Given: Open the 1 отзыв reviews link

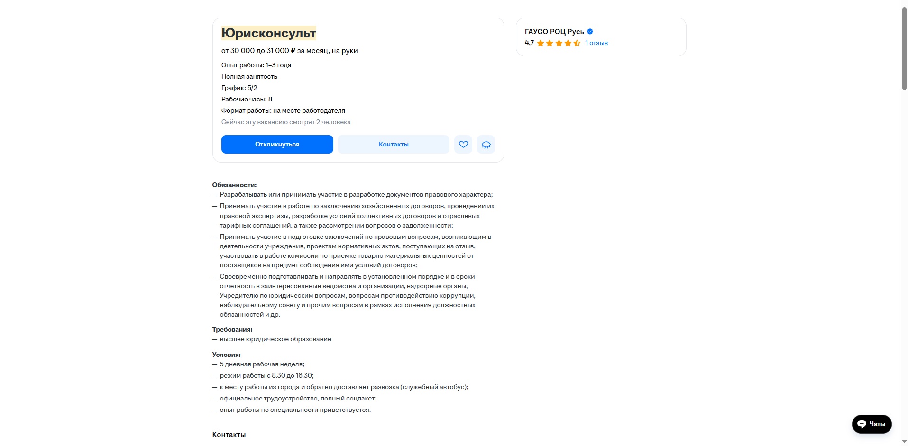Looking at the screenshot, I should coord(596,43).
